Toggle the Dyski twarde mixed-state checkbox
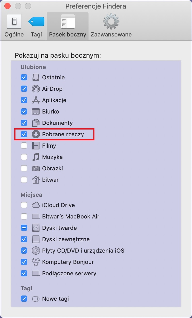The height and width of the screenshot is (318, 192). click(24, 228)
